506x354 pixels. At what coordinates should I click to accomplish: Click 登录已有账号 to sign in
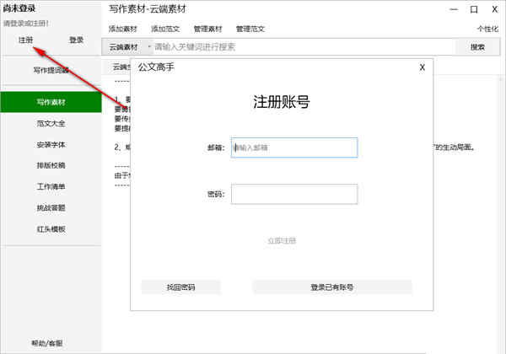coord(331,287)
